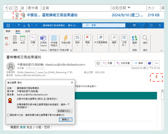Image resolution: width=168 pixels, height=134 pixels.
Task: Open the 編輯 find menu
Action: 114,40
